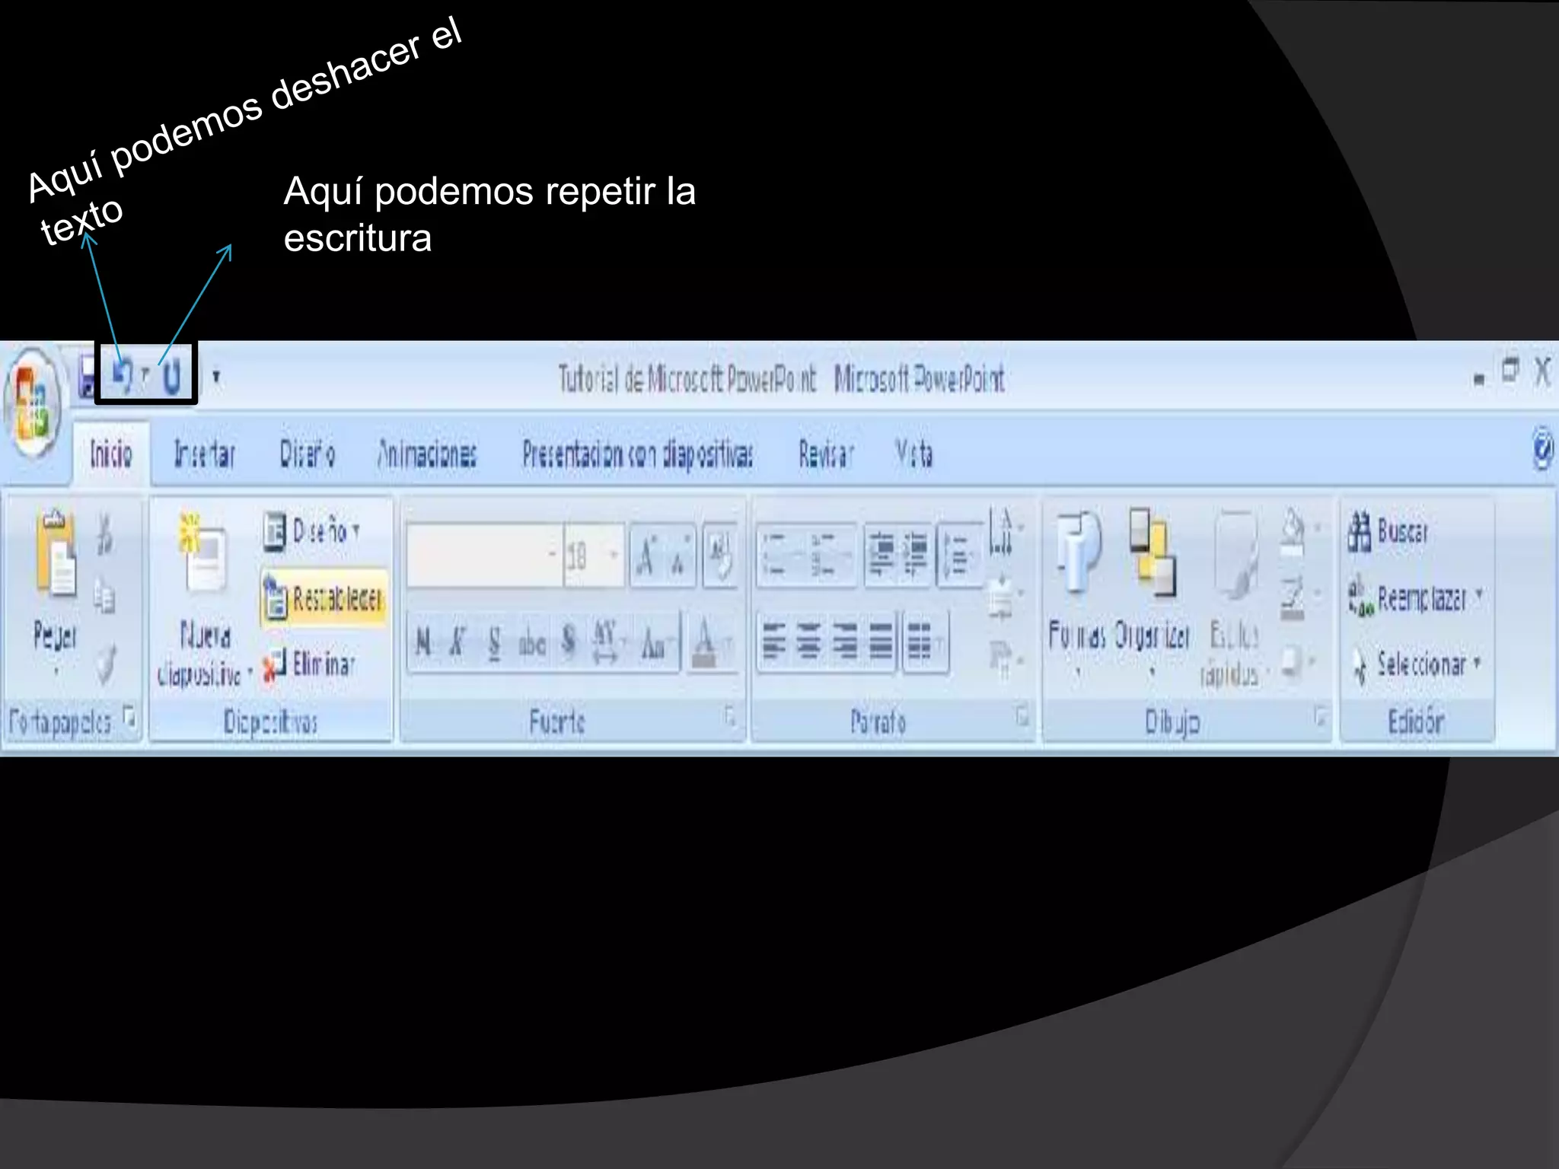This screenshot has width=1559, height=1169.
Task: Open the text columns button
Action: (x=924, y=643)
